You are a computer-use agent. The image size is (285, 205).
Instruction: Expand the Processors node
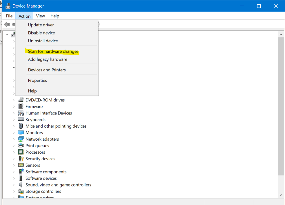pyautogui.click(x=14, y=152)
